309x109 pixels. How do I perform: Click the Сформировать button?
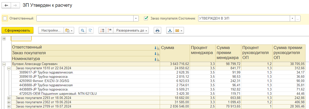pos(17,30)
